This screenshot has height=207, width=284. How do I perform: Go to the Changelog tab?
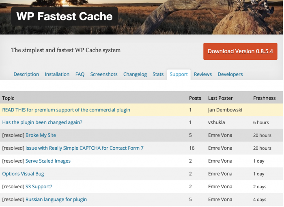click(135, 74)
